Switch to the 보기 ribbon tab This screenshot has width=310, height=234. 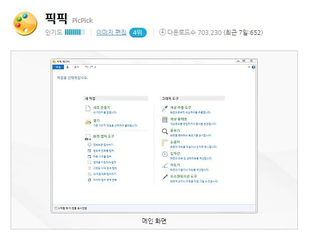pos(76,67)
